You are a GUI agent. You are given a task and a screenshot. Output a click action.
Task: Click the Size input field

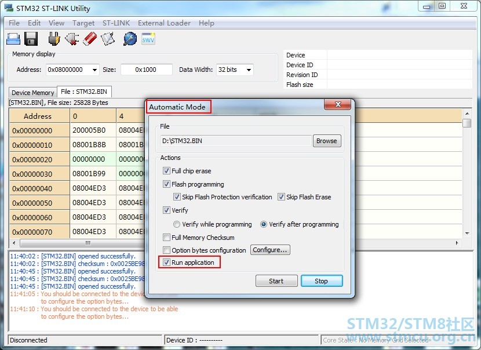[146, 70]
